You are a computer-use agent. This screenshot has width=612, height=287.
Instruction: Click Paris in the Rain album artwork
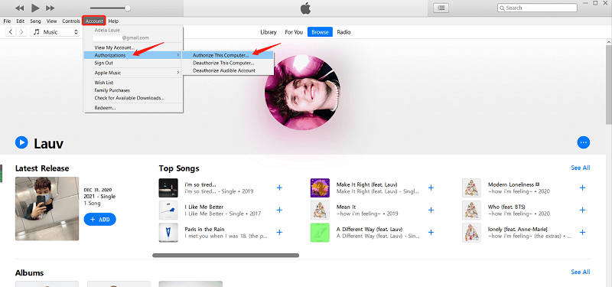pos(168,233)
